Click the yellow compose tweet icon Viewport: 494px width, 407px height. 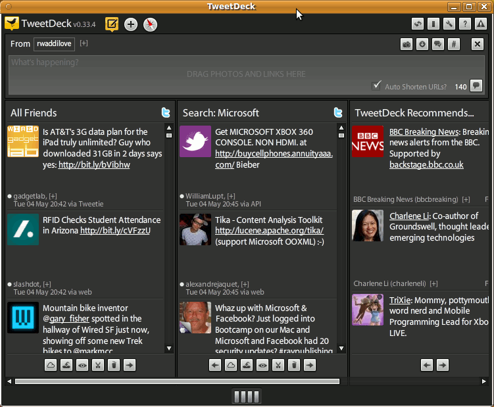[x=112, y=24]
